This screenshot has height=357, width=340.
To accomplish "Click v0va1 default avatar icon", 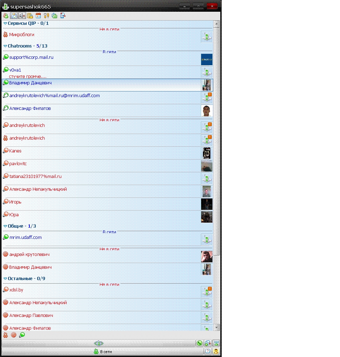I will pyautogui.click(x=207, y=72).
